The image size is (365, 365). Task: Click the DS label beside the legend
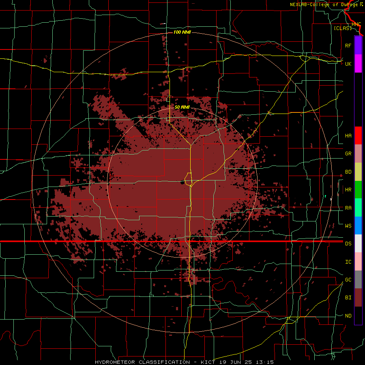348,244
